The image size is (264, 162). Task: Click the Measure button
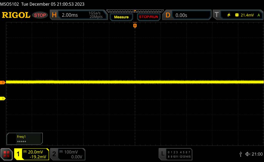coord(121,17)
